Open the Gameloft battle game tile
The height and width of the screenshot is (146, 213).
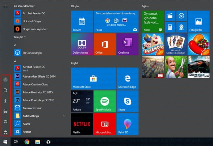[153, 67]
